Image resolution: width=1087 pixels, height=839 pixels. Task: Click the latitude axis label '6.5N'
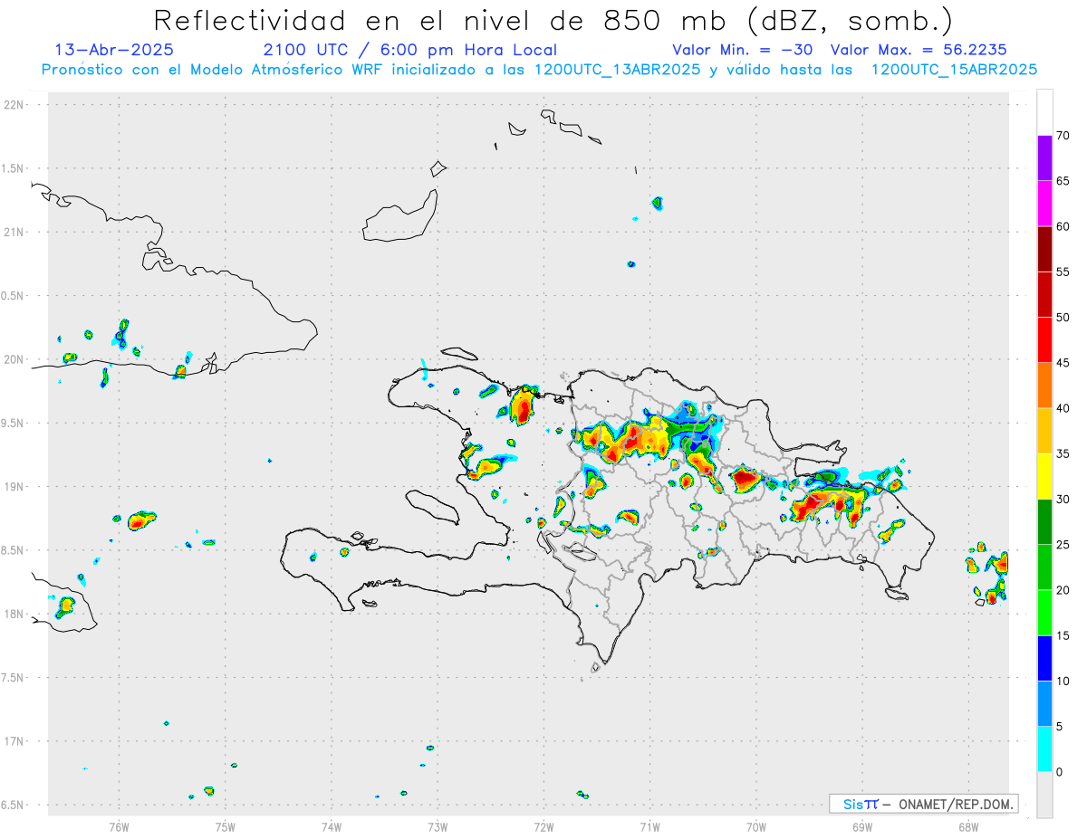[x=14, y=806]
